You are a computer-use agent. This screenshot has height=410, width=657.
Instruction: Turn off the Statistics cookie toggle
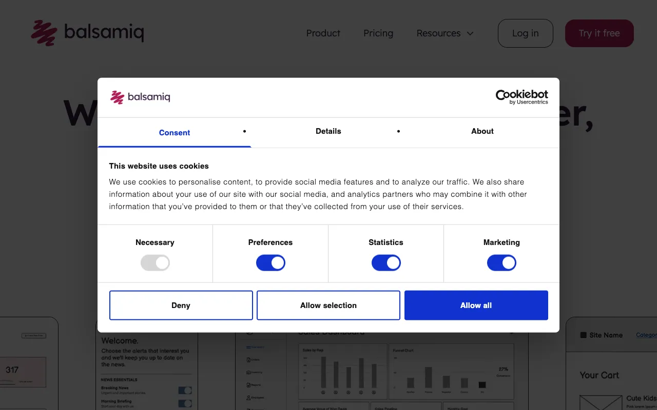[x=386, y=262]
